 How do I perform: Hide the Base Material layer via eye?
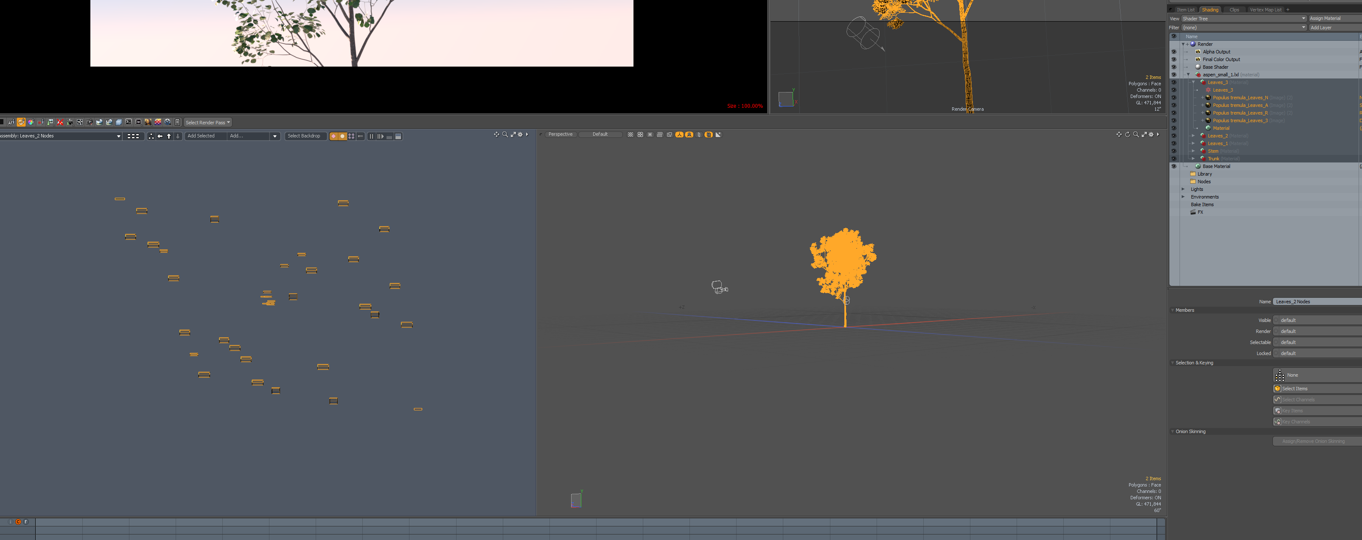tap(1174, 166)
